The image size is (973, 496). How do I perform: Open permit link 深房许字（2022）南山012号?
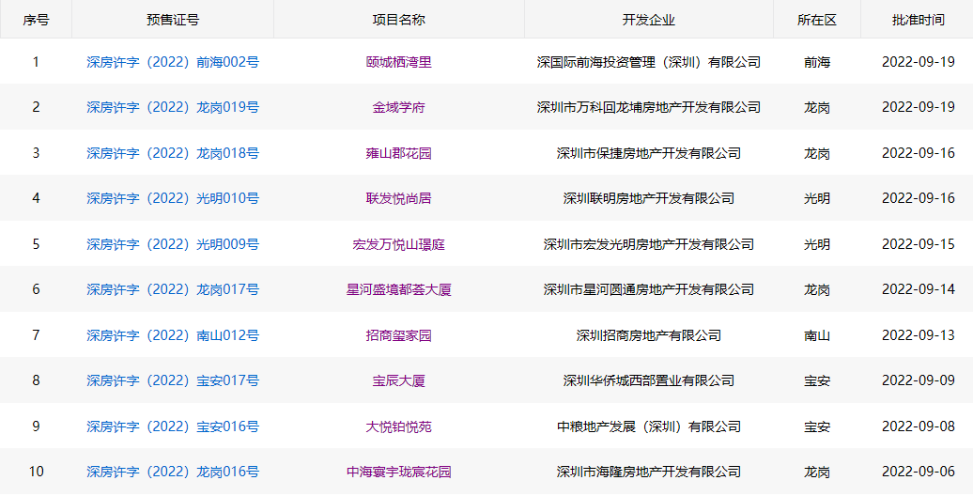173,336
